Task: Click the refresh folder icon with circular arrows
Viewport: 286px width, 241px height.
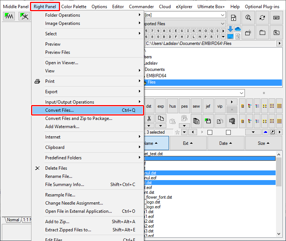Action: 262,18
